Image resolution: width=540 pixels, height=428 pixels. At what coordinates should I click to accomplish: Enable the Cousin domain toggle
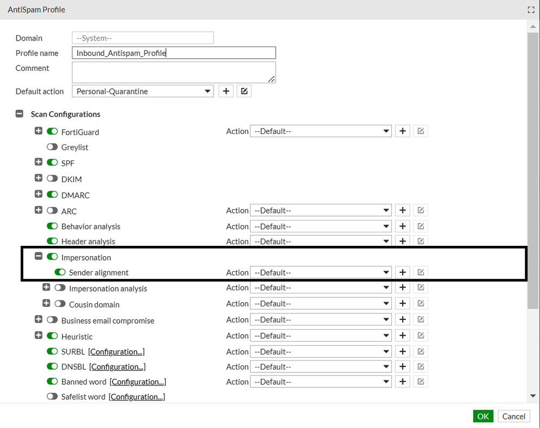[60, 304]
